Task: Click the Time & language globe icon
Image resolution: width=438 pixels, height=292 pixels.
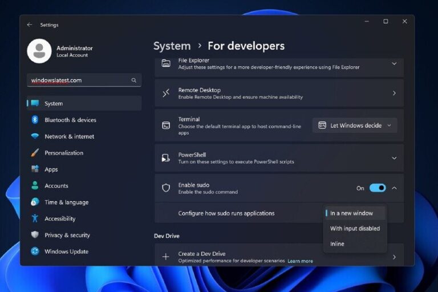Action: tap(35, 202)
